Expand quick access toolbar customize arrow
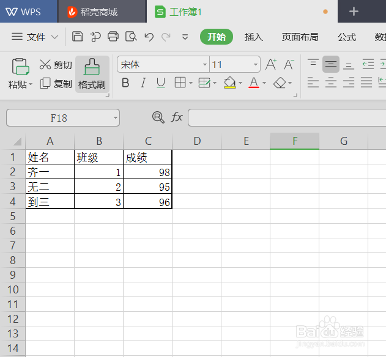Image resolution: width=386 pixels, height=357 pixels. click(x=185, y=37)
